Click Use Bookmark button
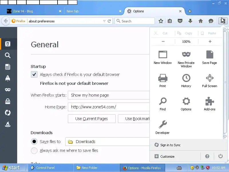The height and width of the screenshot is (172, 229). pos(134,119)
